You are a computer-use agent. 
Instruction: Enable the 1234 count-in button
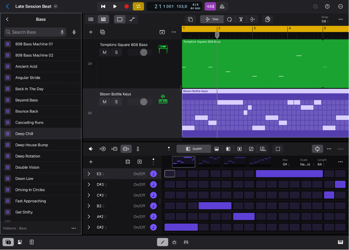210,6
